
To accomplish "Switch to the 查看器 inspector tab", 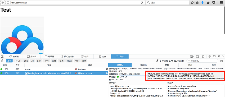I will click(14, 57).
